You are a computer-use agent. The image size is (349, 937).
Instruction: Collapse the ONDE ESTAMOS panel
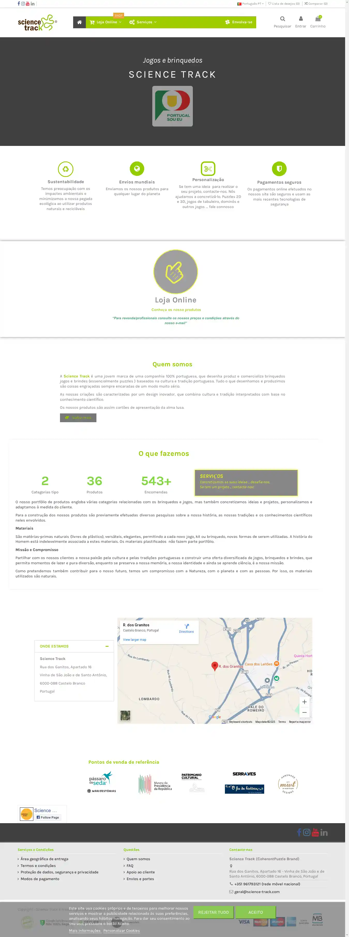pyautogui.click(x=107, y=646)
